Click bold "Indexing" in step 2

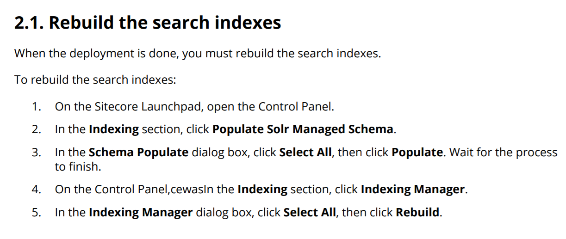[x=113, y=129]
